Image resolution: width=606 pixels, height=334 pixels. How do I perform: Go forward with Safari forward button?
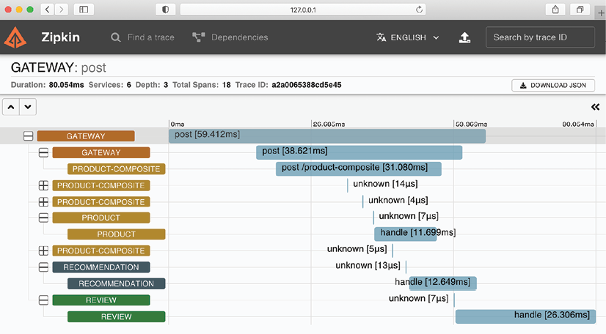click(61, 10)
